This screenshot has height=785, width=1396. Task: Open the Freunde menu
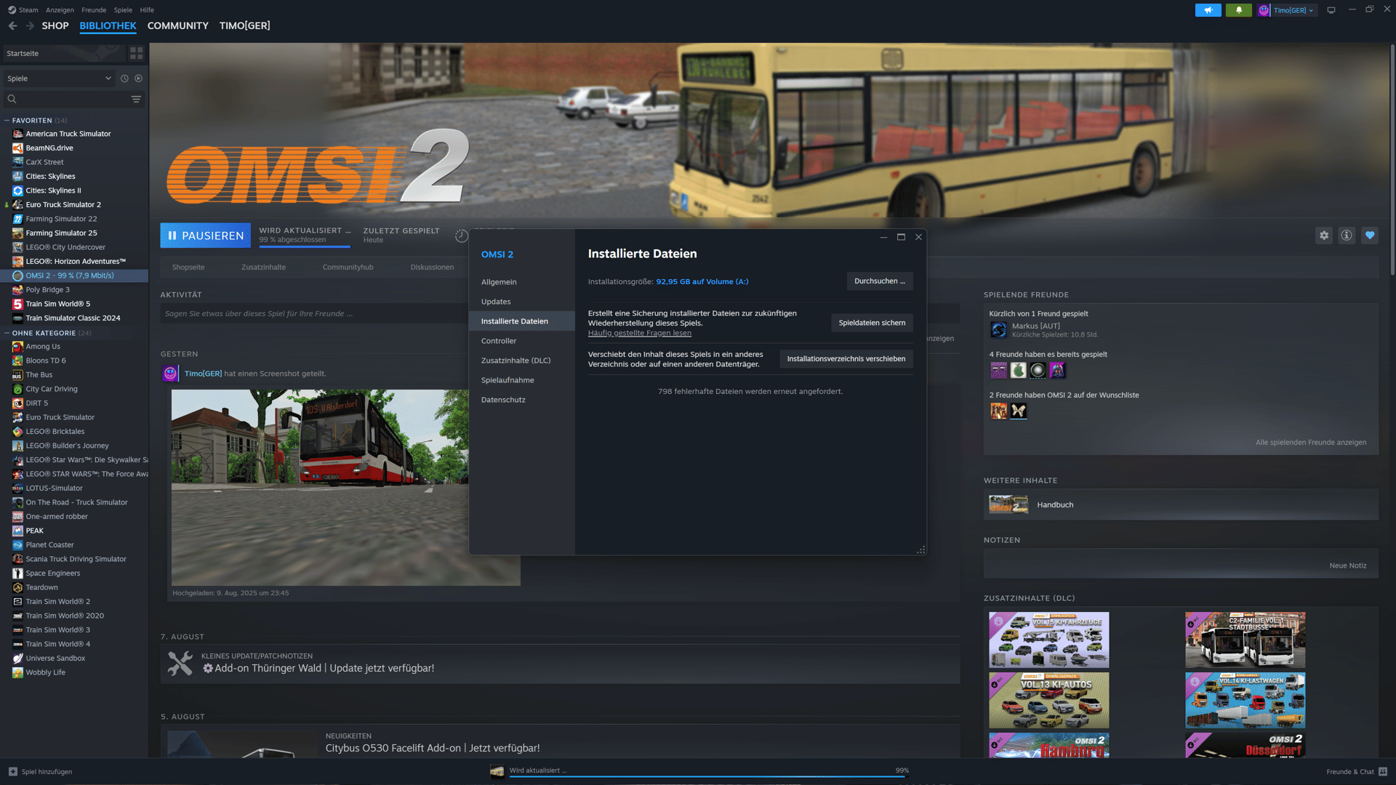(x=94, y=10)
